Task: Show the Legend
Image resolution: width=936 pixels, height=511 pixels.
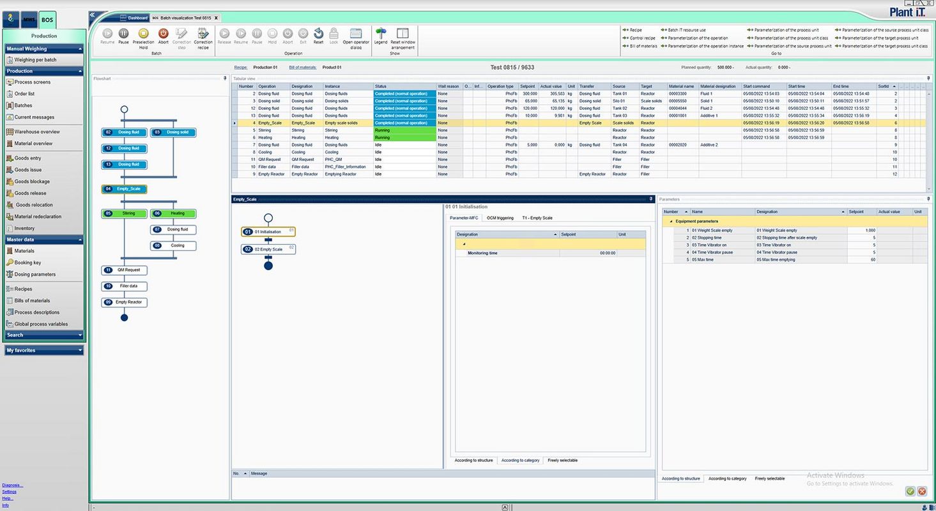Action: [381, 34]
